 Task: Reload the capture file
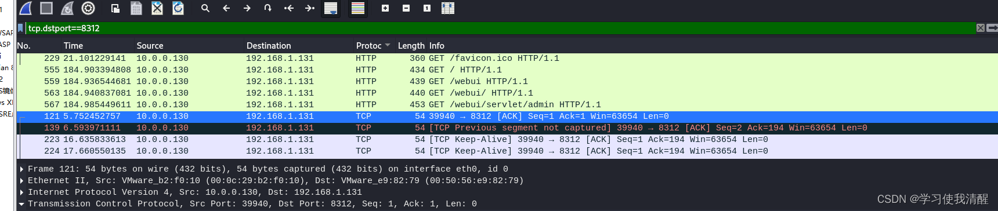coord(178,8)
